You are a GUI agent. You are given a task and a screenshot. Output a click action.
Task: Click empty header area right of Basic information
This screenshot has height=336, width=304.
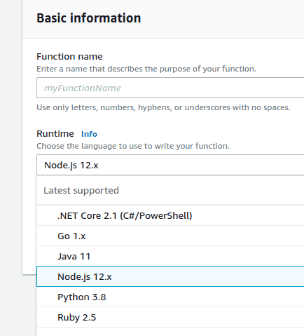[x=222, y=18]
